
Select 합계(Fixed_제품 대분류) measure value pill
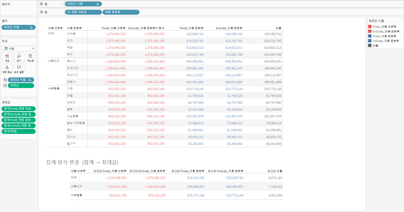point(18,109)
